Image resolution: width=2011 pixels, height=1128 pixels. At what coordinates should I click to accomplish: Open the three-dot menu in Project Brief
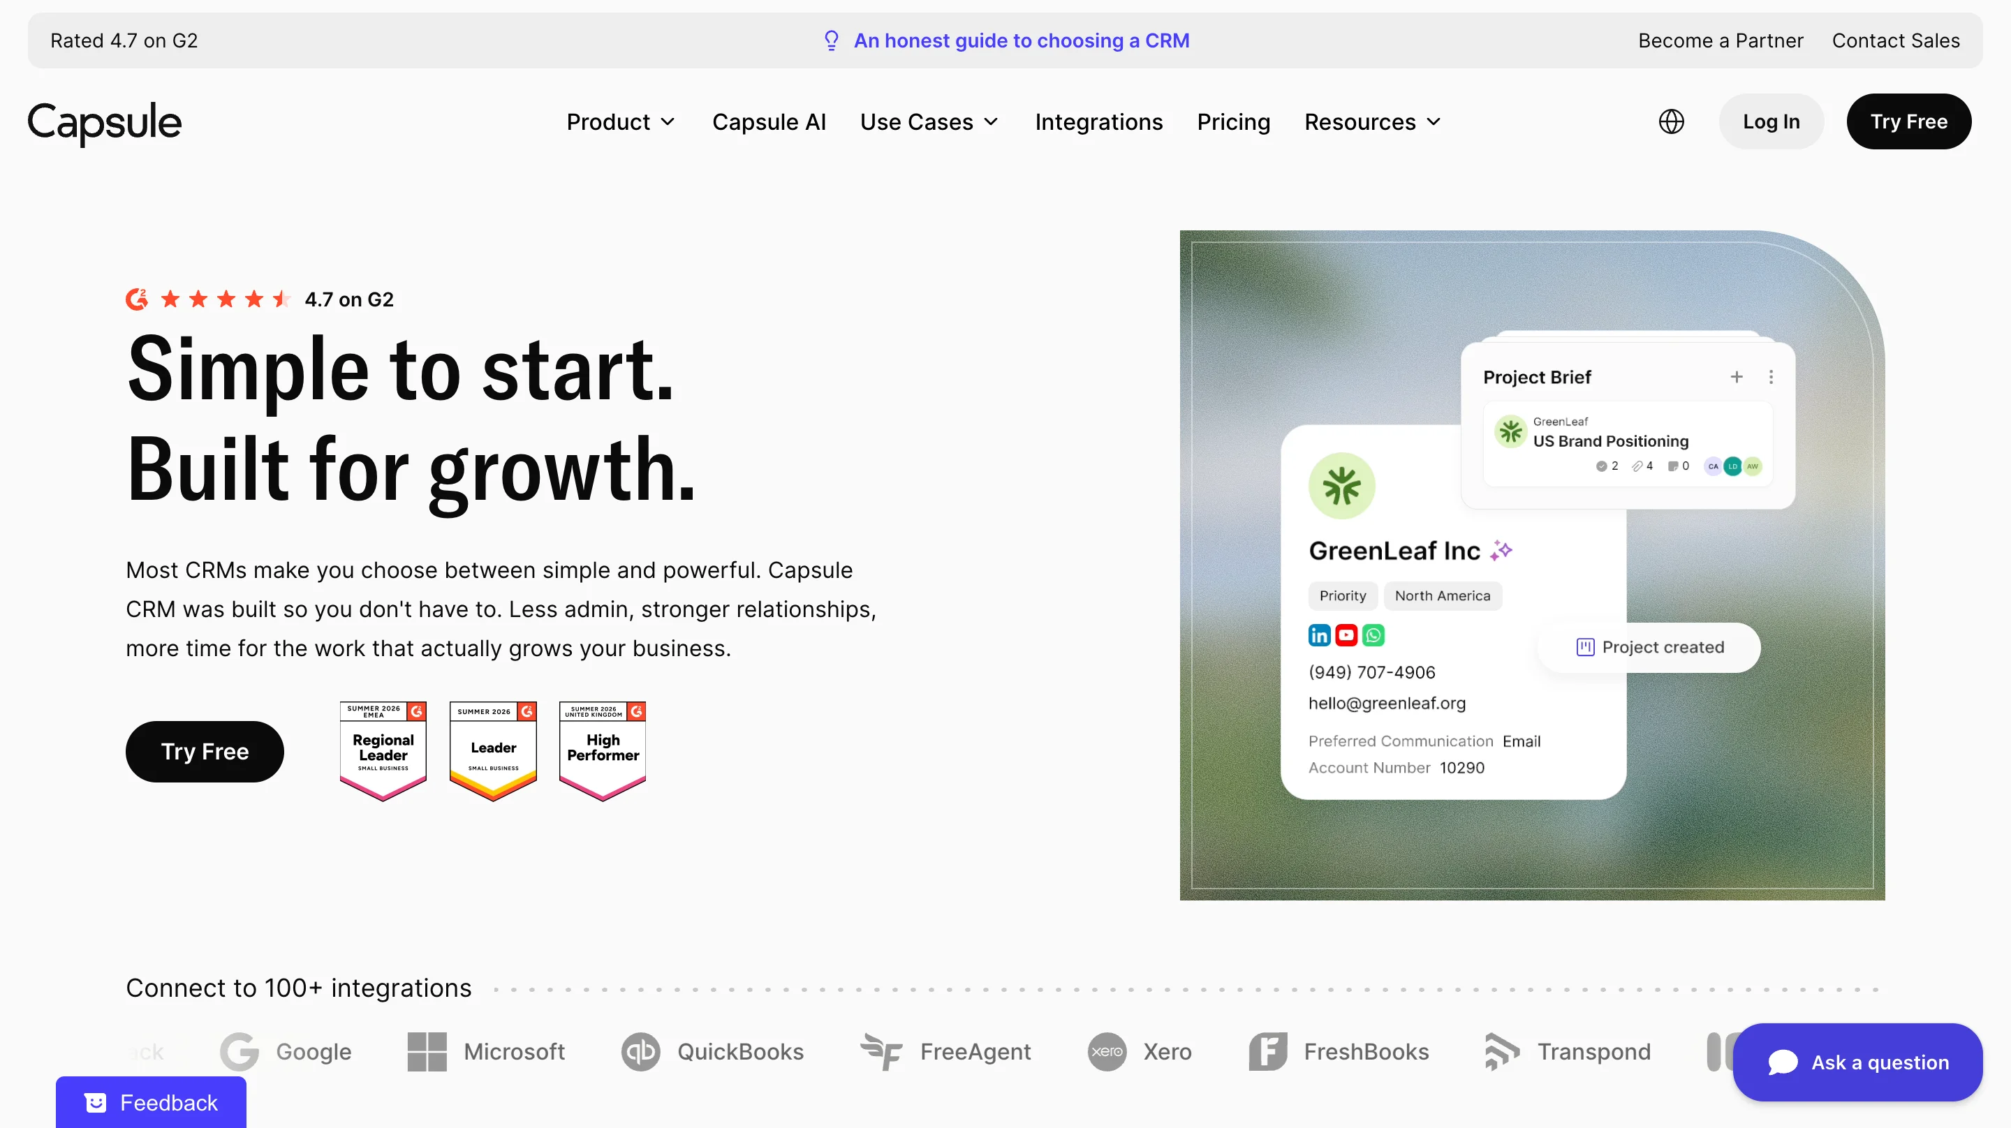click(x=1771, y=377)
